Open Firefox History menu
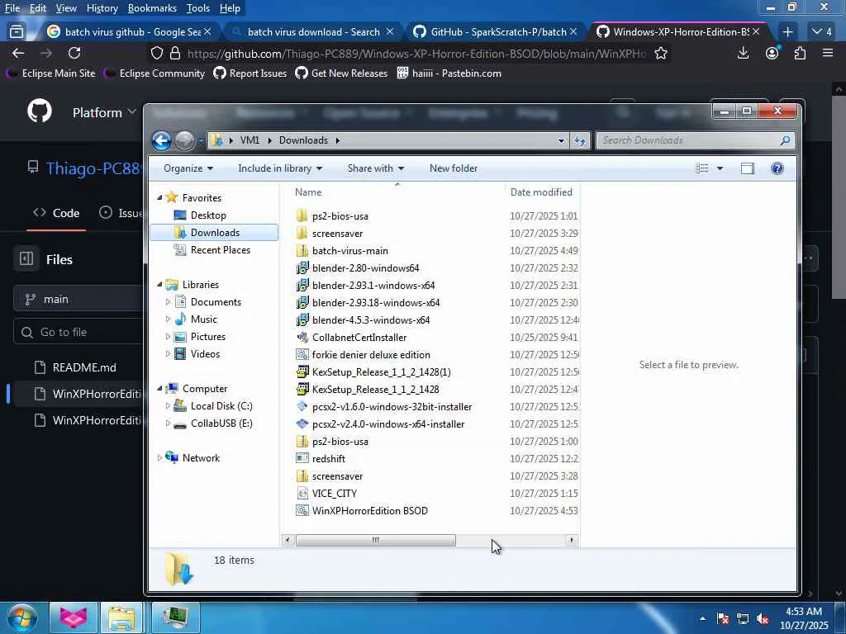 102,8
